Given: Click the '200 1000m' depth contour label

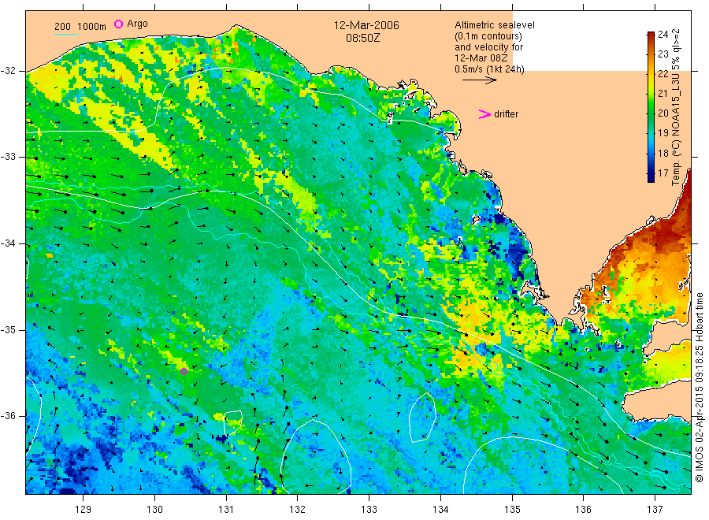Looking at the screenshot, I should (80, 27).
